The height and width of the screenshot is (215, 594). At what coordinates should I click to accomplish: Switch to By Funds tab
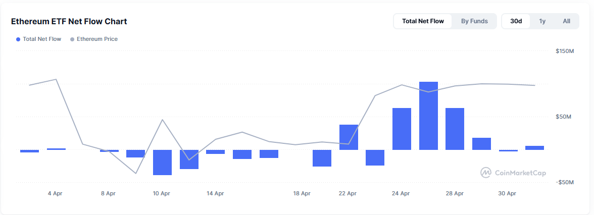[x=474, y=21]
